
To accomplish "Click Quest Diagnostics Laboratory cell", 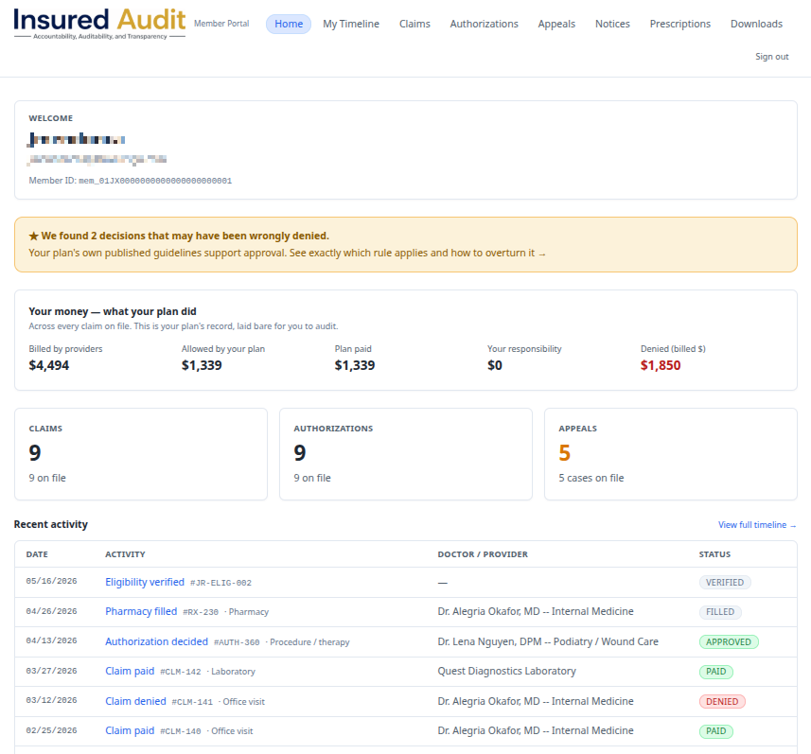I will tap(506, 672).
